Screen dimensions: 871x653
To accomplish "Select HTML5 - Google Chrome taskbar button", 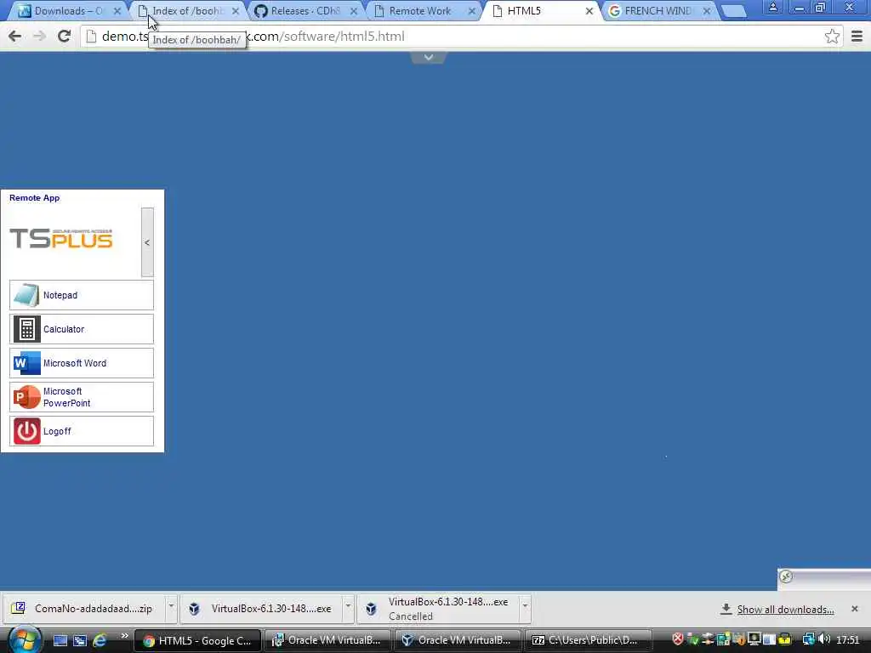I will coord(197,640).
